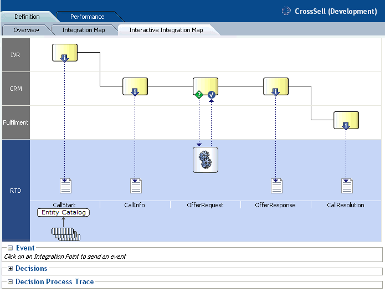
Task: Click the Decisions section title
Action: point(32,268)
